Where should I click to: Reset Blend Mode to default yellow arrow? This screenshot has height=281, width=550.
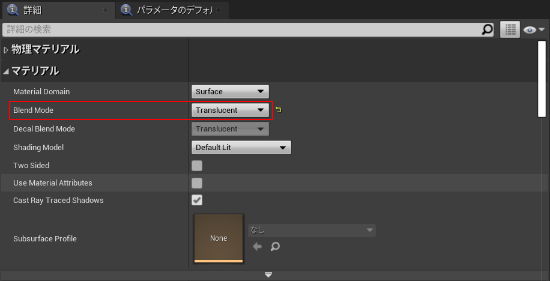279,110
